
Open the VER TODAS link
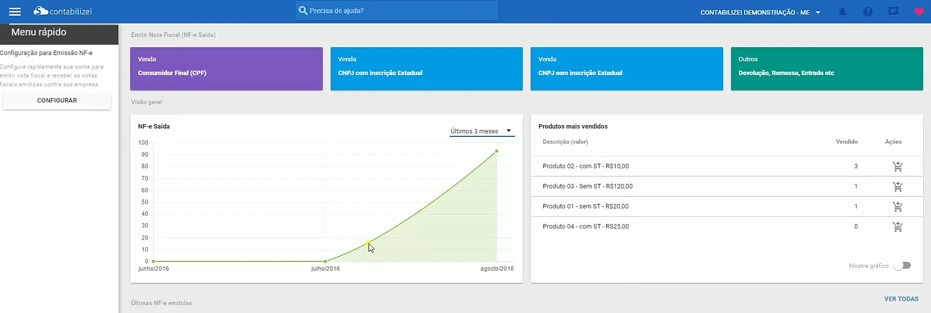tap(901, 299)
